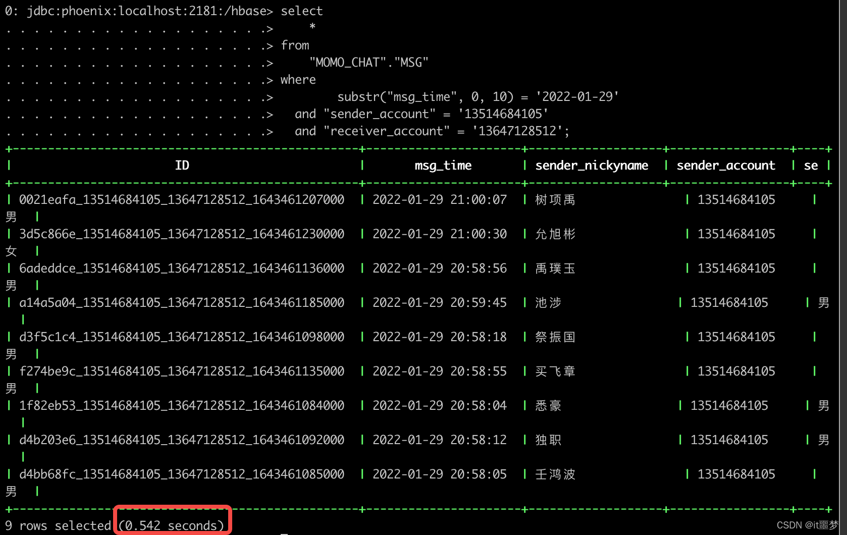Click ID starting with a14a5a04
The height and width of the screenshot is (535, 847).
click(x=182, y=303)
